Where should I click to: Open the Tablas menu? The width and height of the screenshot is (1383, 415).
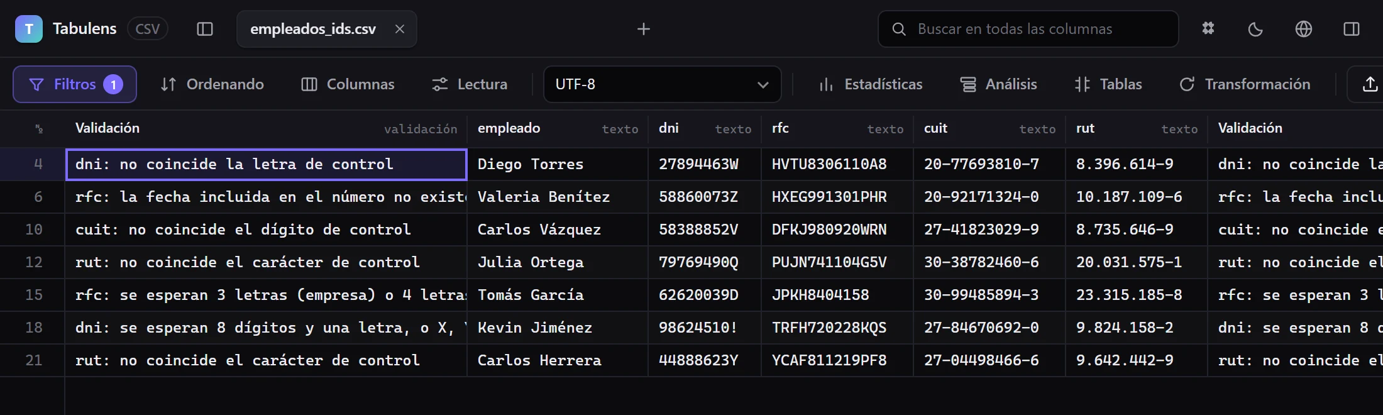point(1108,84)
